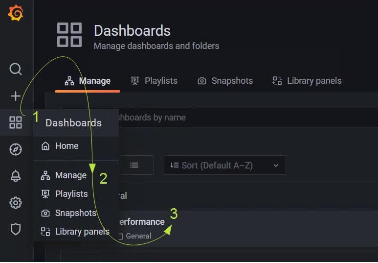378x263 pixels.
Task: Open Configuration via the gear icon
Action: pyautogui.click(x=16, y=203)
